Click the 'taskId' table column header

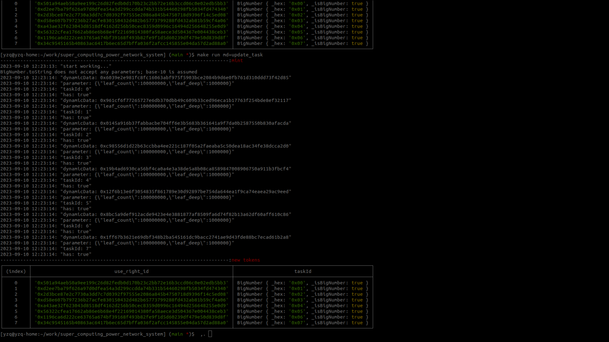pos(303,271)
